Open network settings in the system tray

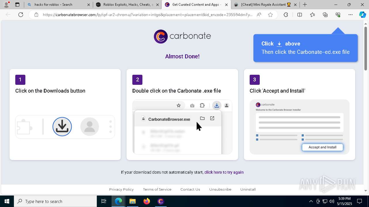[325, 201]
